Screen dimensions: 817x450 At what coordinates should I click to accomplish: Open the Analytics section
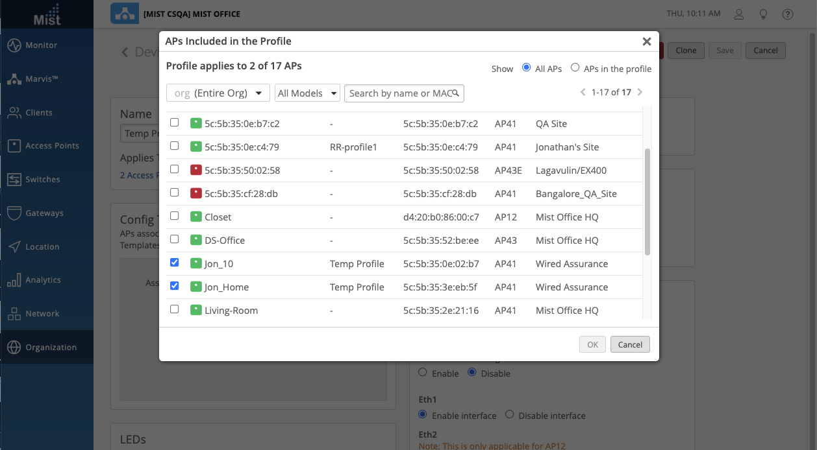43,280
